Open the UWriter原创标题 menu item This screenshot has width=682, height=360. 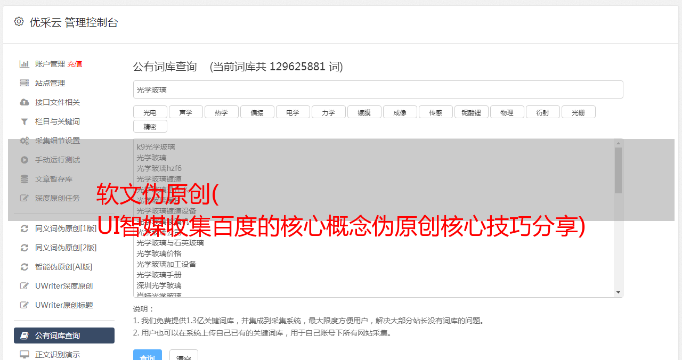(64, 305)
